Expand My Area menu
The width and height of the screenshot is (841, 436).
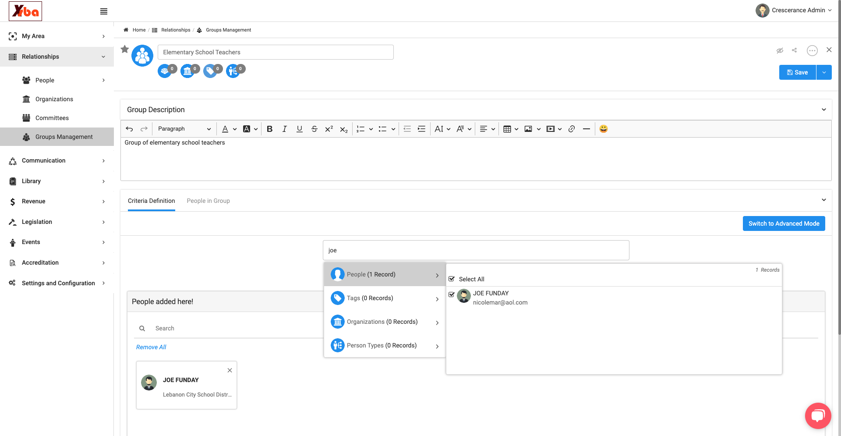click(57, 36)
